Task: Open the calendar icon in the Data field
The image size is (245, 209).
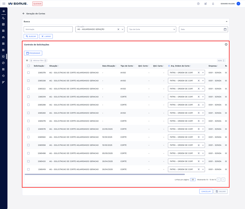Action: (225, 29)
